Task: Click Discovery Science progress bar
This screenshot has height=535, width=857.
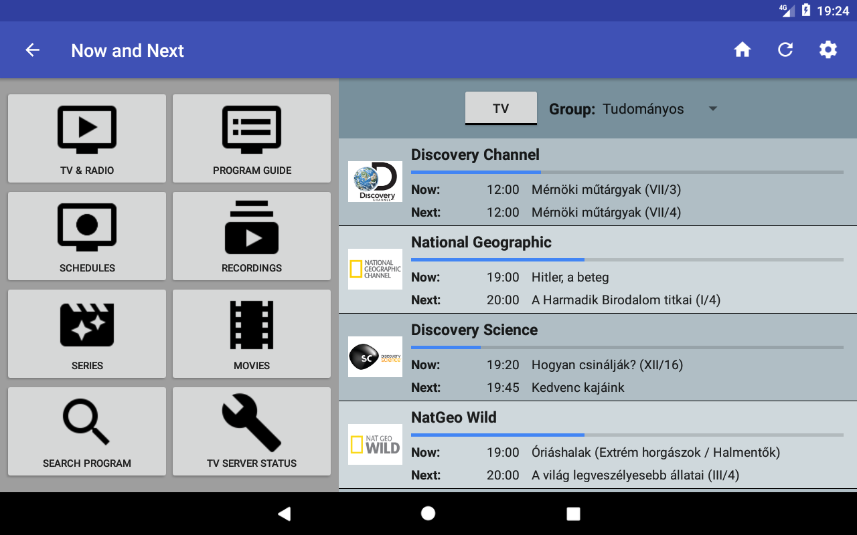Action: [627, 348]
